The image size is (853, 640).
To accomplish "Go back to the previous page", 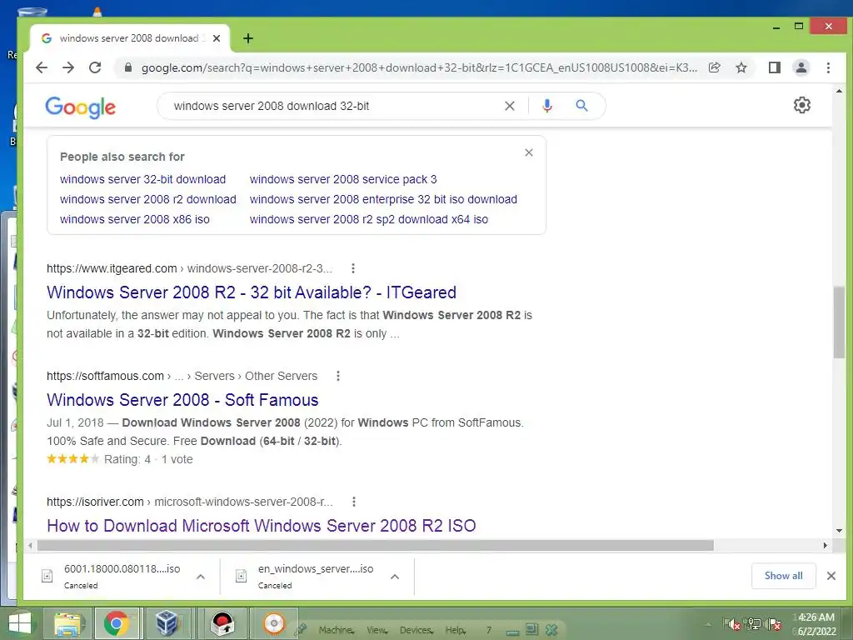I will tap(42, 67).
